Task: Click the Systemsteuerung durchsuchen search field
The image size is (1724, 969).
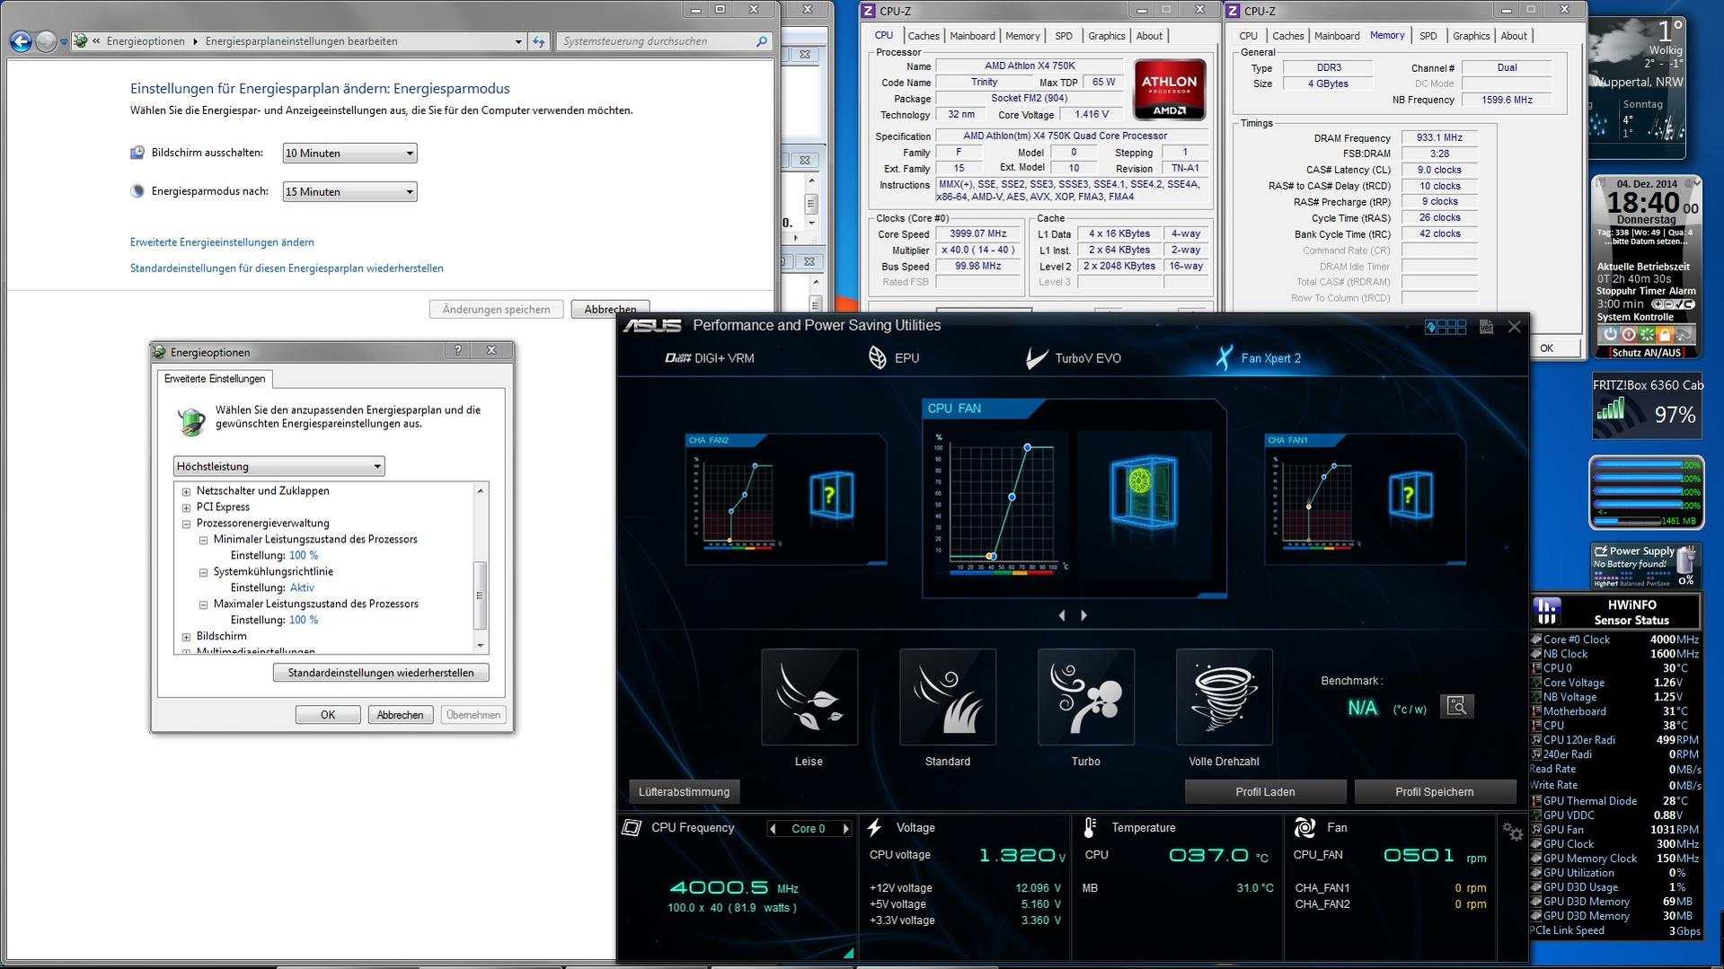Action: [x=664, y=41]
